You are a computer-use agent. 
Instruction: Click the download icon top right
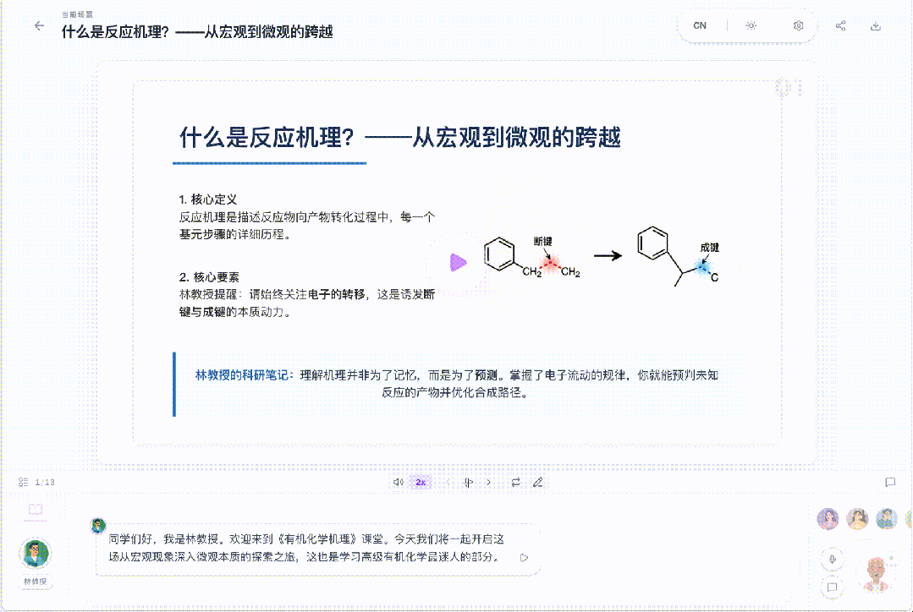[874, 25]
